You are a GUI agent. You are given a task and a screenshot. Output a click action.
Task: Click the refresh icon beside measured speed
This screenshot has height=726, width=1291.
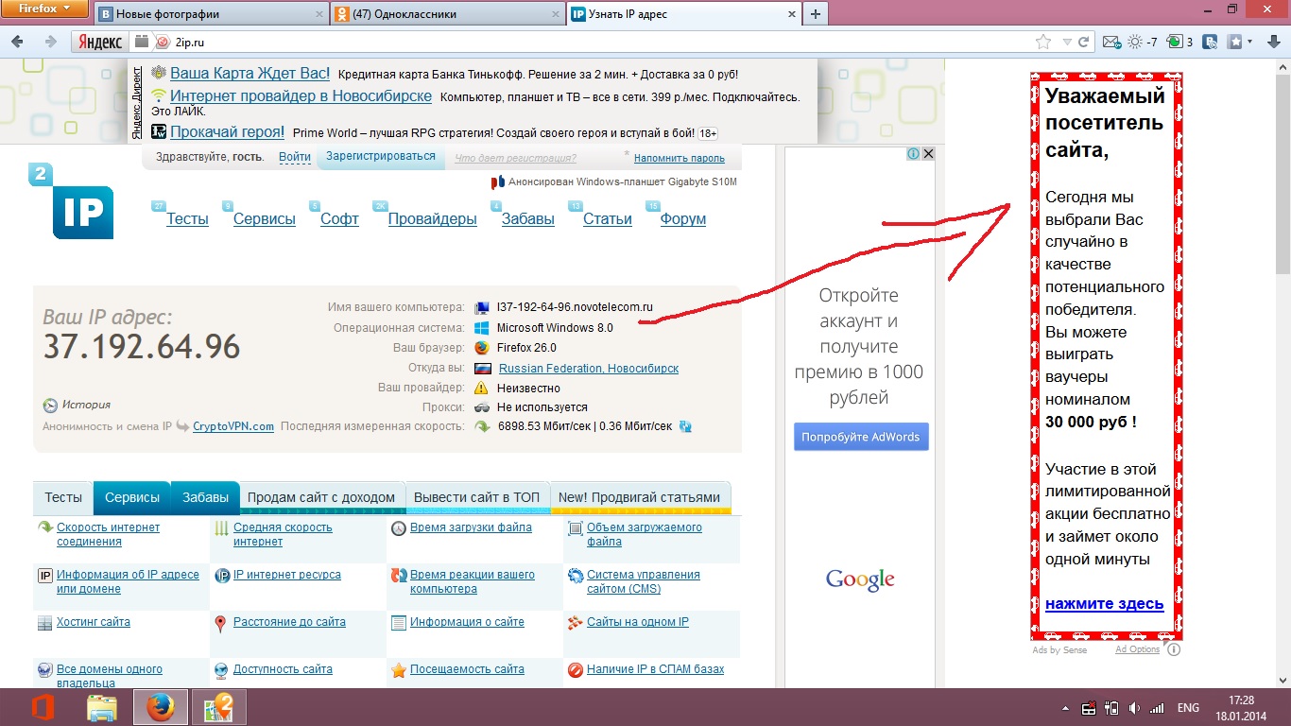685,426
